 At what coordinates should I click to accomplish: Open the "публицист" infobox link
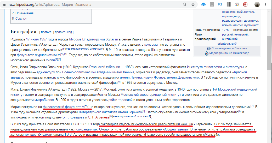click(251, 25)
